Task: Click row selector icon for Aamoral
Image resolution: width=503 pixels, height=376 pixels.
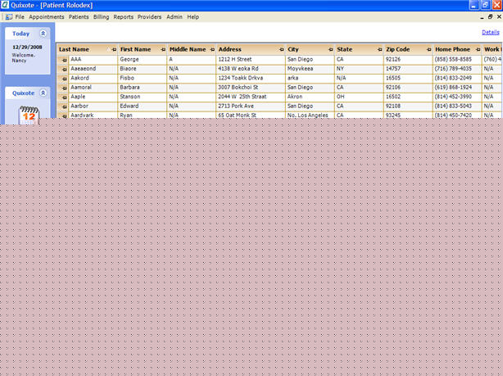Action: (x=64, y=88)
